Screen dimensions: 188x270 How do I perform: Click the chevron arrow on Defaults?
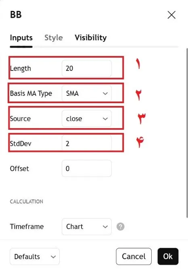53,257
